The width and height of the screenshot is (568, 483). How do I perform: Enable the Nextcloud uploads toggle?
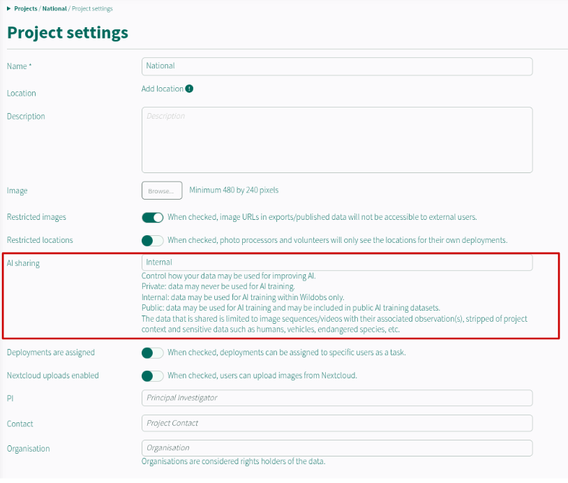[153, 376]
